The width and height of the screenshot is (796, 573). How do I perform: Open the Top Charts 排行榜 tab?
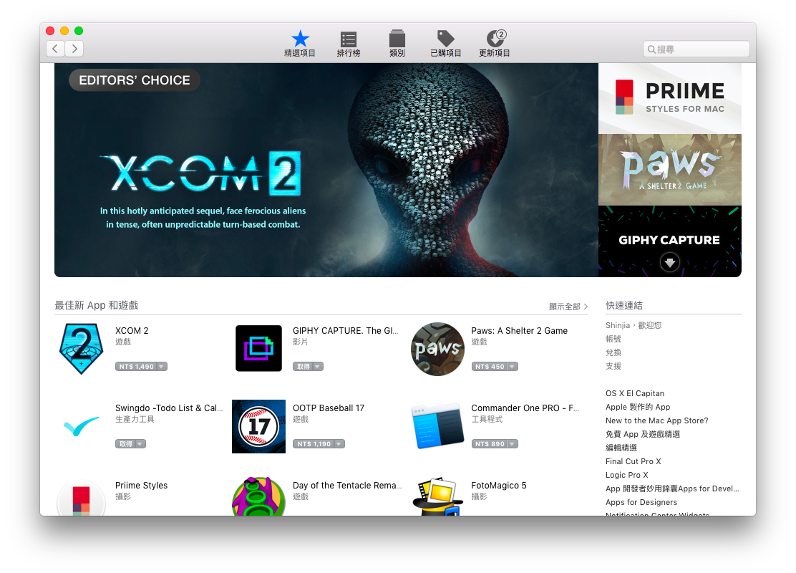click(348, 44)
